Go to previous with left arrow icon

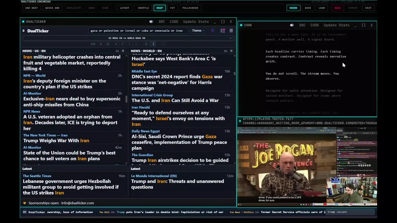129,44
